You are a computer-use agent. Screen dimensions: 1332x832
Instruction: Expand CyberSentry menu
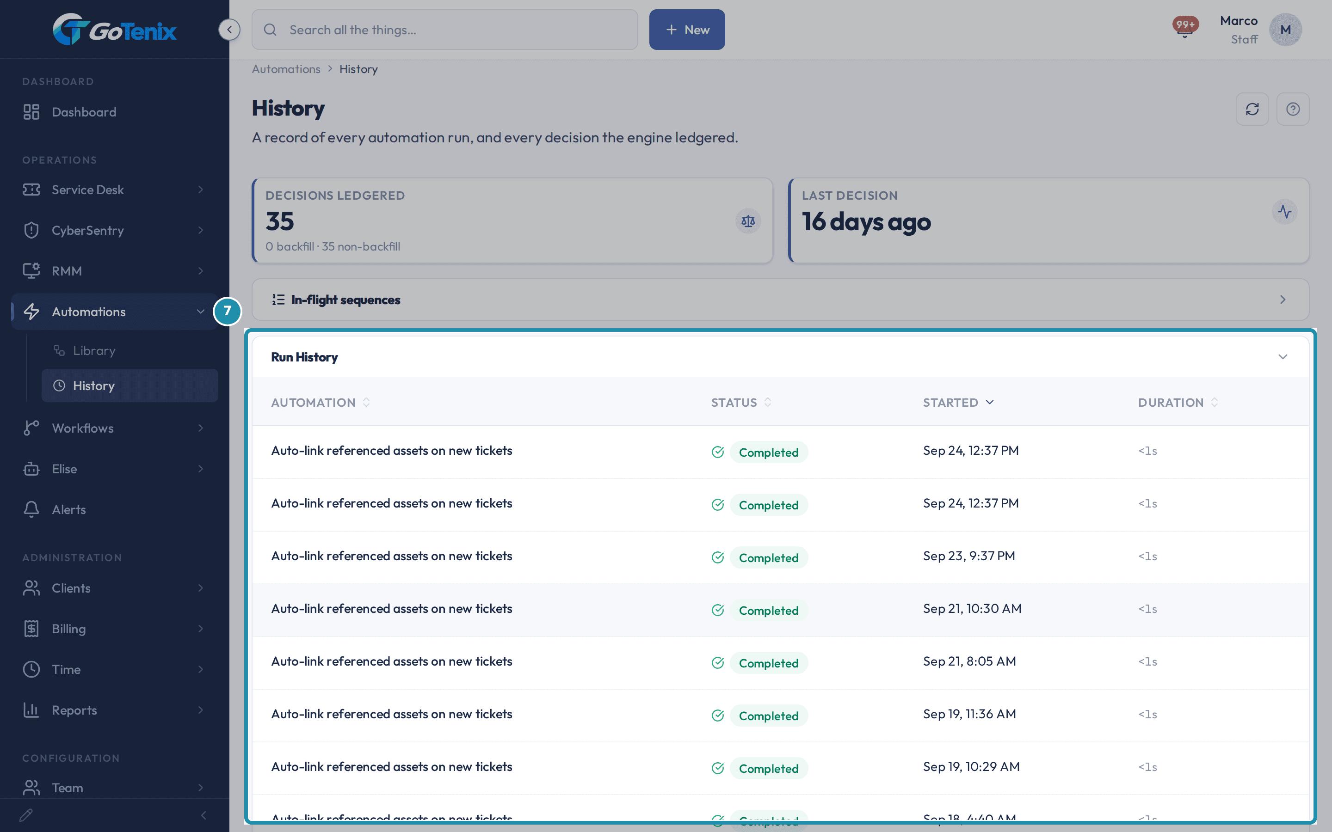pyautogui.click(x=115, y=230)
